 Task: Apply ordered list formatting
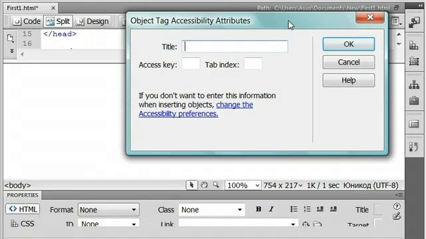(x=307, y=209)
